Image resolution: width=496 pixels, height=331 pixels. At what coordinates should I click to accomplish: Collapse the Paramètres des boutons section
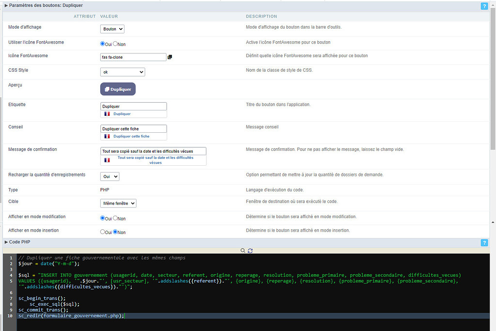coord(6,6)
